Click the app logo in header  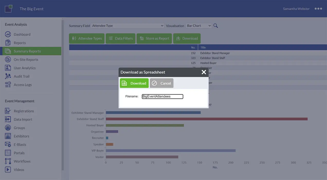8,9
